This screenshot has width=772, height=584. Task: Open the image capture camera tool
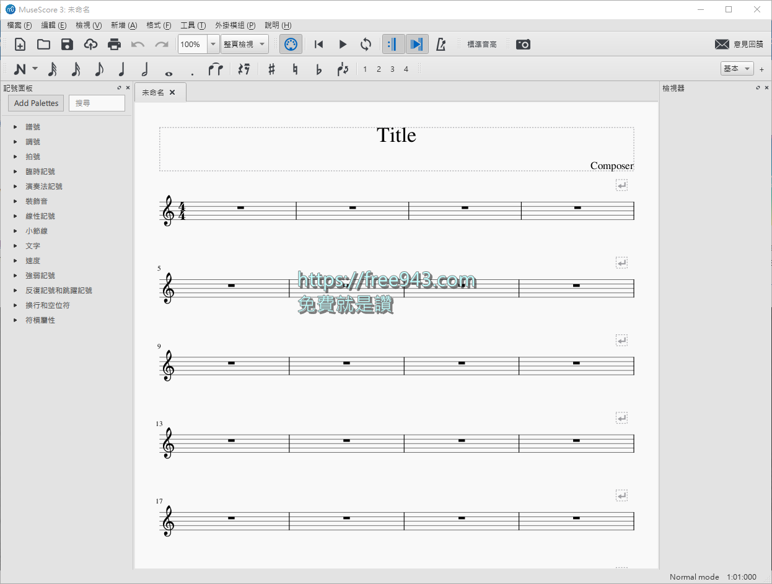point(523,44)
